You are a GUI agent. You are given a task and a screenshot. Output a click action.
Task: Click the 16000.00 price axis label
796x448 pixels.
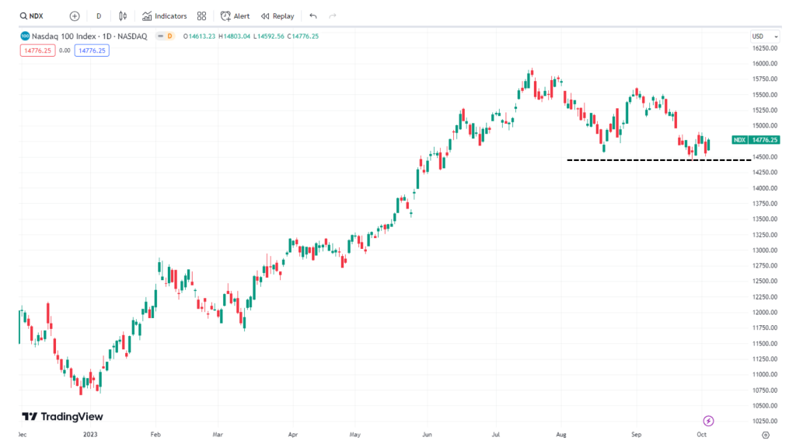(x=765, y=64)
